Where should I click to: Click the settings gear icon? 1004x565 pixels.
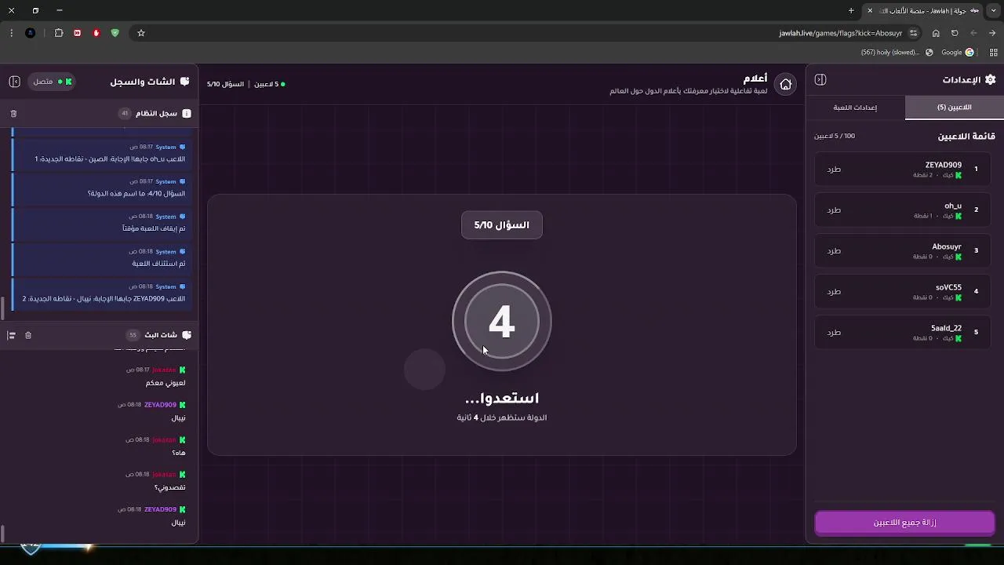(990, 79)
